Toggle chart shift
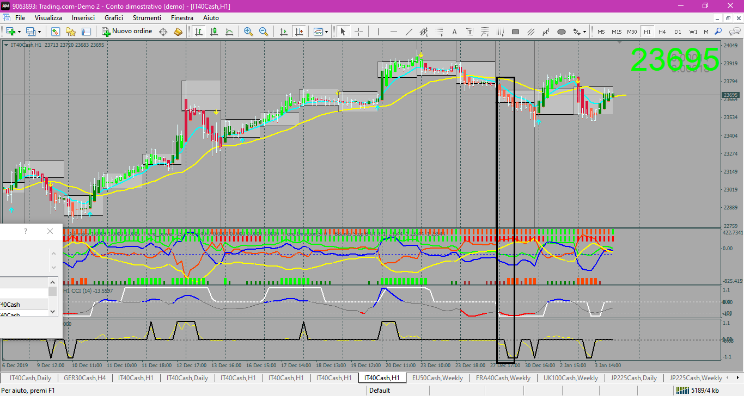The width and height of the screenshot is (744, 396). (x=298, y=32)
